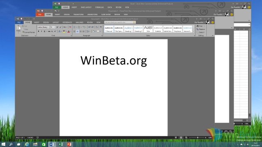
Task: Click the Paste clipboard icon
Action: (x=18, y=29)
